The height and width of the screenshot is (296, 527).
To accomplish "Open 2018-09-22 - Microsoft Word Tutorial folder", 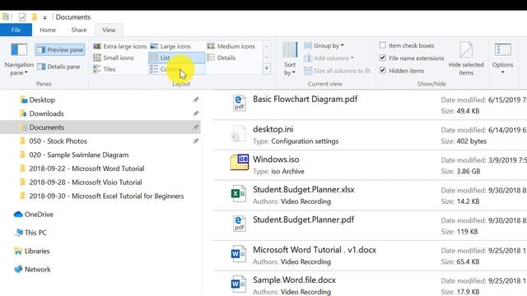I will (x=86, y=169).
